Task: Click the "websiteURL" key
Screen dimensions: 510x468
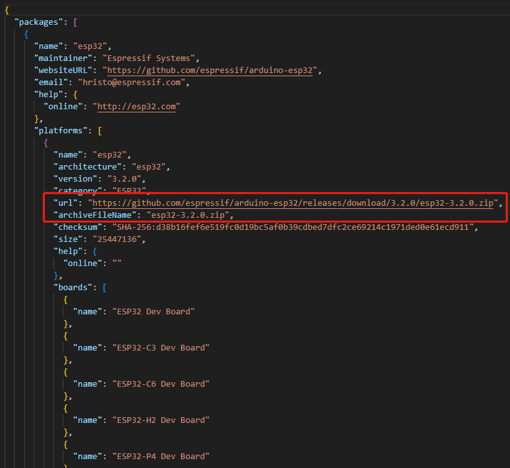Action: [x=63, y=70]
